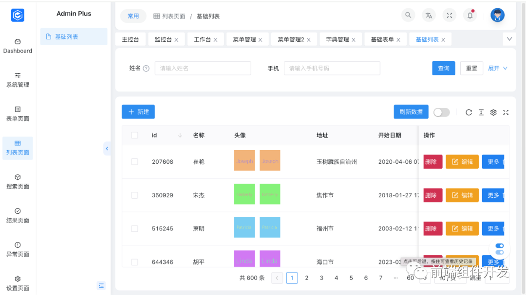Viewport: 526px width, 295px height.
Task: Click 宋杰's green avatar thumbnail
Action: pos(244,194)
